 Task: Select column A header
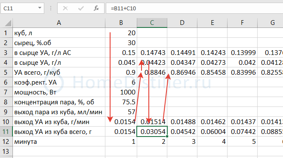(x=59, y=23)
